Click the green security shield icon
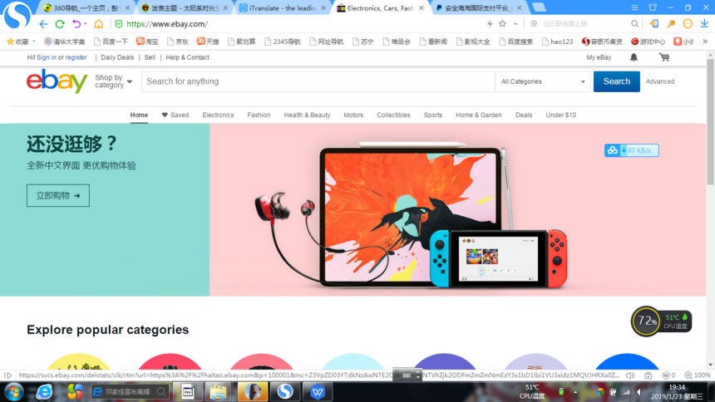The height and width of the screenshot is (402, 715). (119, 24)
